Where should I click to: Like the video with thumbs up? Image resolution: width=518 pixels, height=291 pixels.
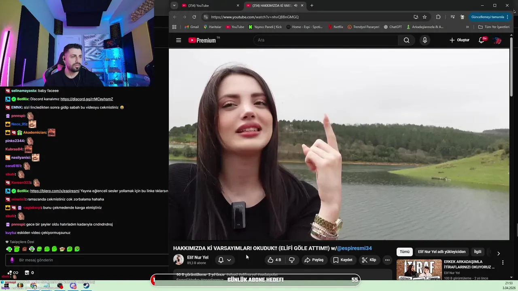[274, 260]
